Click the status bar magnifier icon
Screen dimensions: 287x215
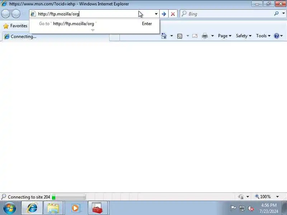3,197
